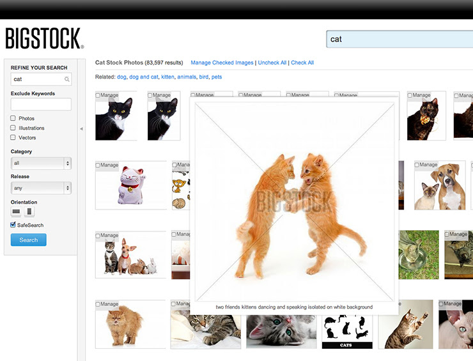Open the Release dropdown

tap(41, 188)
